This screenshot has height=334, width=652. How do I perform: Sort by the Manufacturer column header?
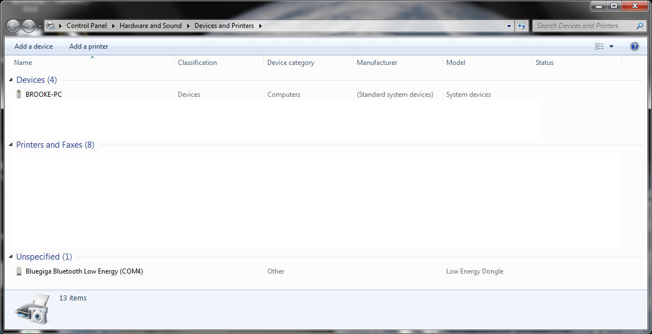click(377, 63)
